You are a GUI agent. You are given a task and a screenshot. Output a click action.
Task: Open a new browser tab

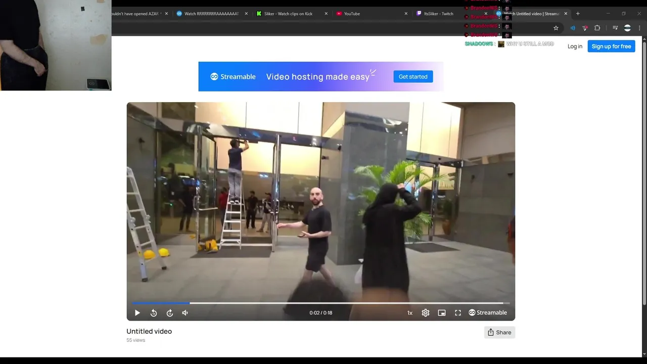coord(578,14)
